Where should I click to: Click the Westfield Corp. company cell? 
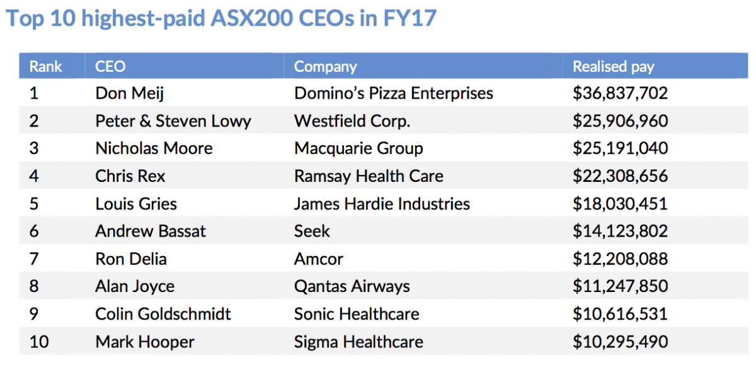[x=352, y=120]
